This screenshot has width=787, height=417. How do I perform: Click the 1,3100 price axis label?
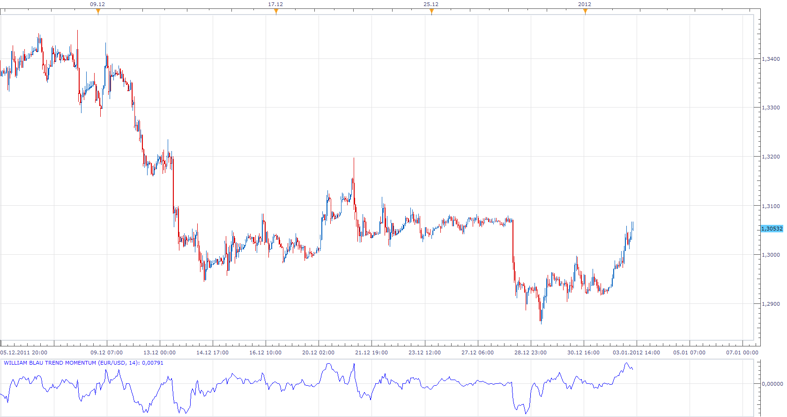[x=771, y=206]
